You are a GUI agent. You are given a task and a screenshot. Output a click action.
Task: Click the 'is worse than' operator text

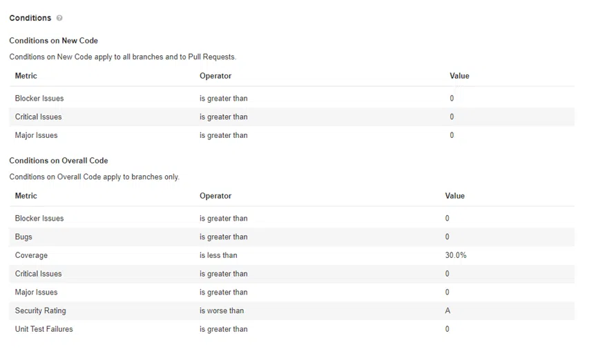pyautogui.click(x=222, y=311)
